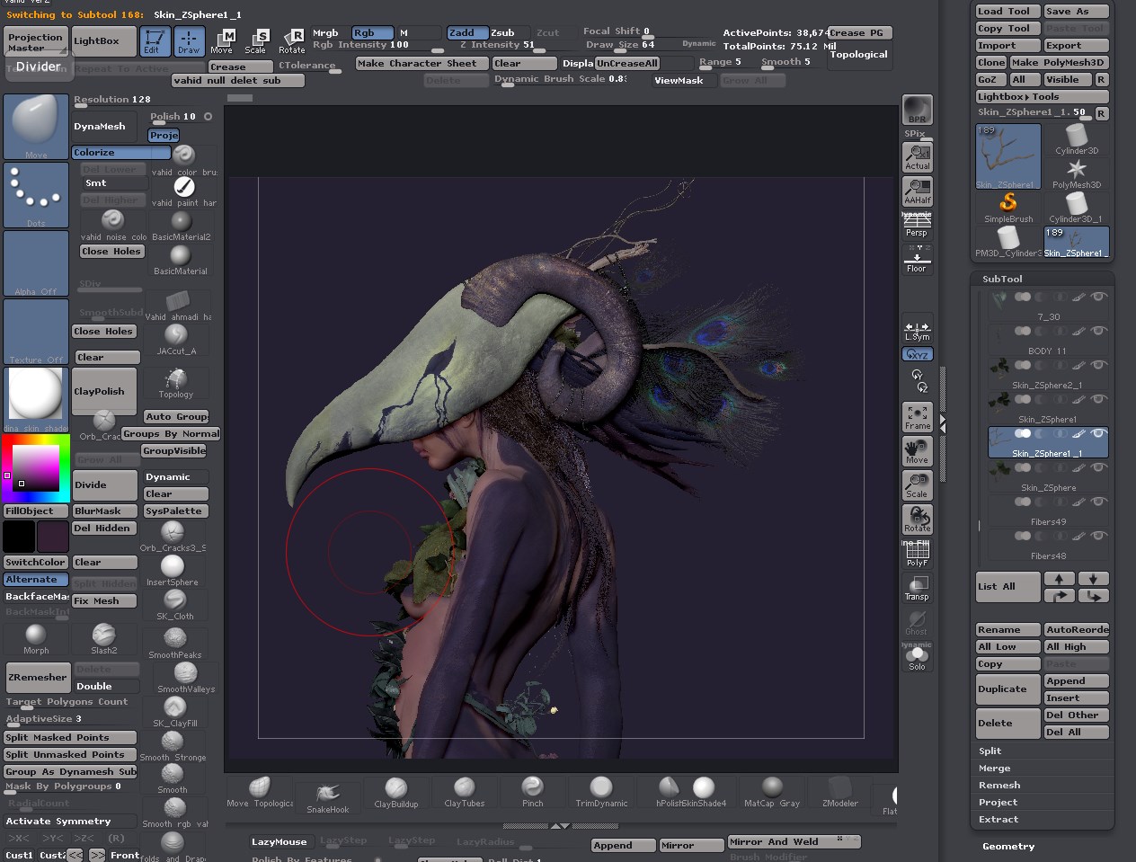Screen dimensions: 1136x862
Task: Click the Actual size view icon
Action: pyautogui.click(x=917, y=157)
